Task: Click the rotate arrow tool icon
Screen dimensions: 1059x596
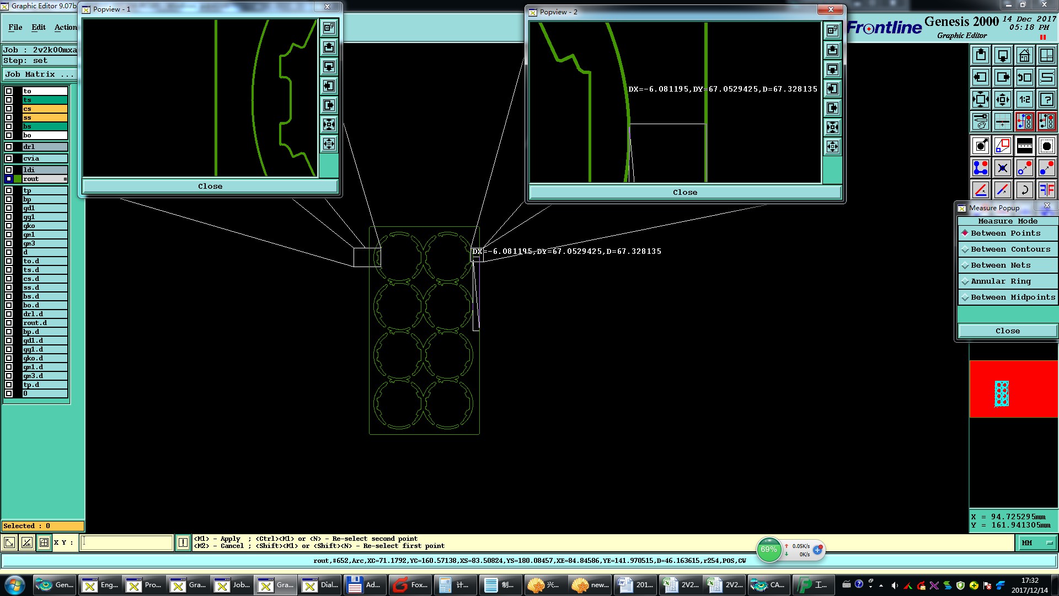Action: [1024, 190]
